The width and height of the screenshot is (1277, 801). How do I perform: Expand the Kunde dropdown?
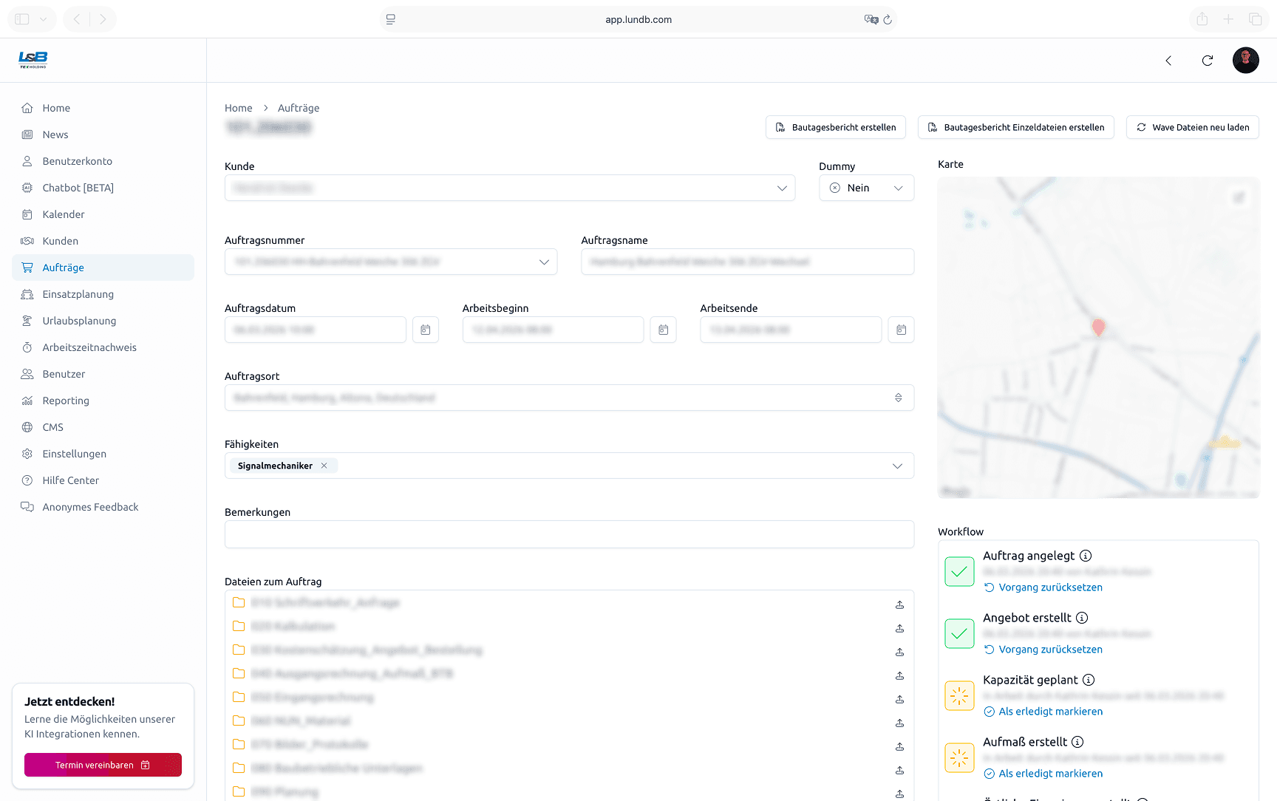(782, 188)
